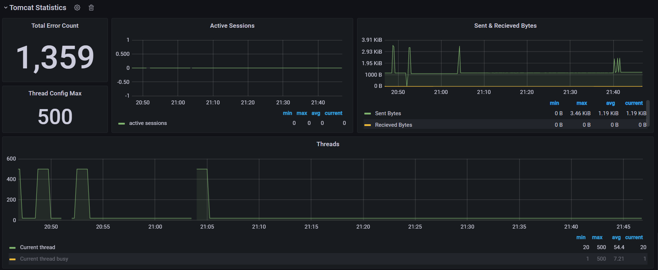The height and width of the screenshot is (270, 658).
Task: Open Tomcat Statistics row settings gear
Action: [77, 8]
